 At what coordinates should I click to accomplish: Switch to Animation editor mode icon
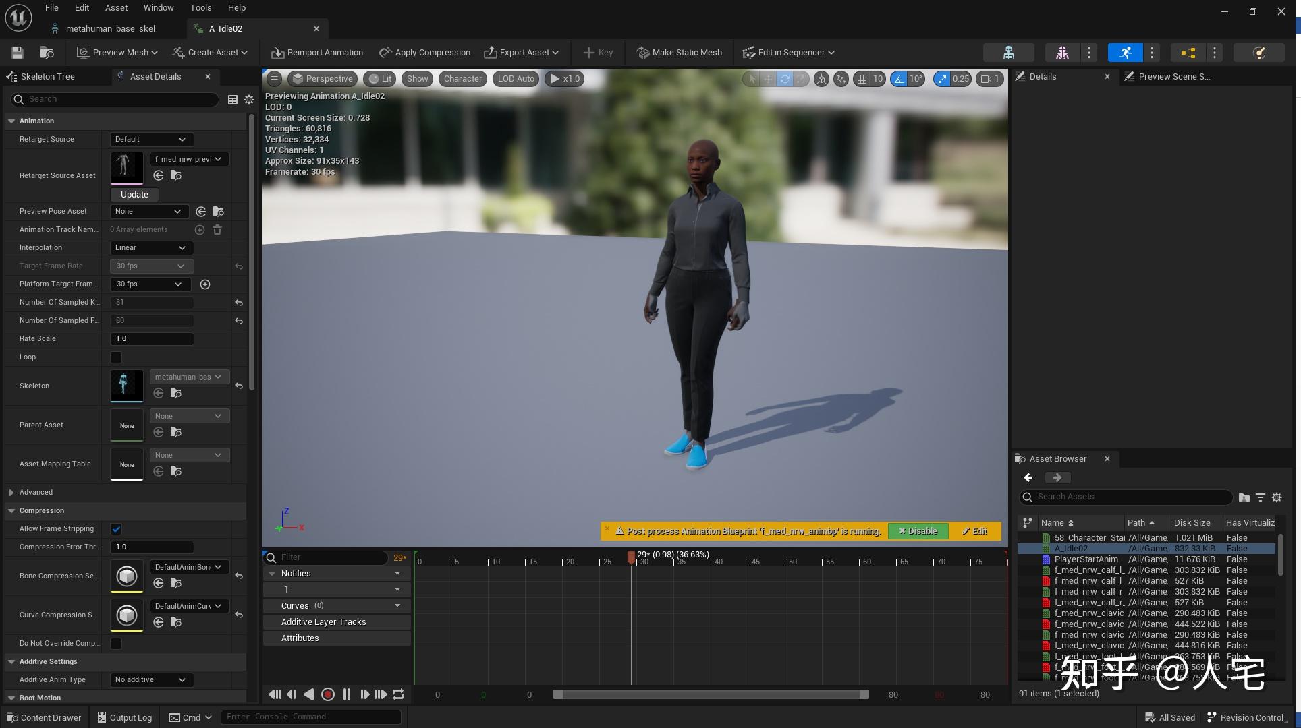(x=1125, y=53)
